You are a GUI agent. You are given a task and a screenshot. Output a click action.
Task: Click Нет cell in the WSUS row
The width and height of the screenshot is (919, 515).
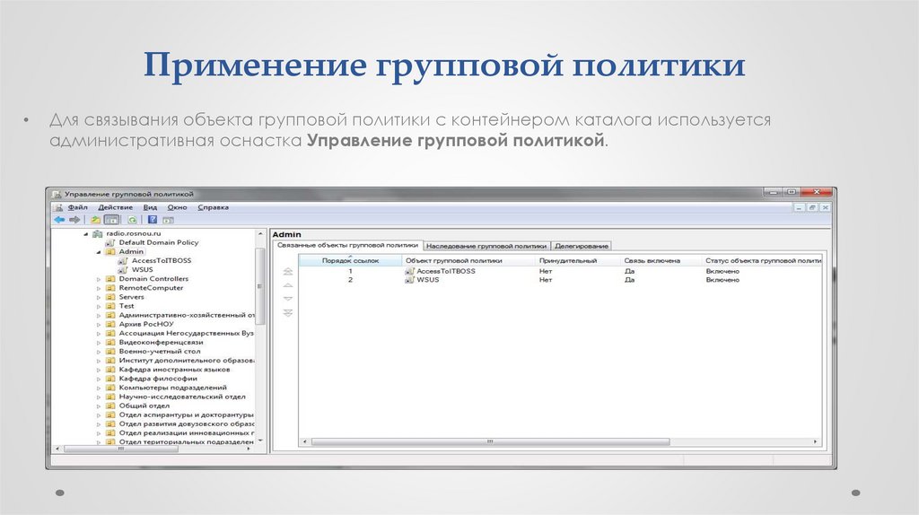coord(546,280)
